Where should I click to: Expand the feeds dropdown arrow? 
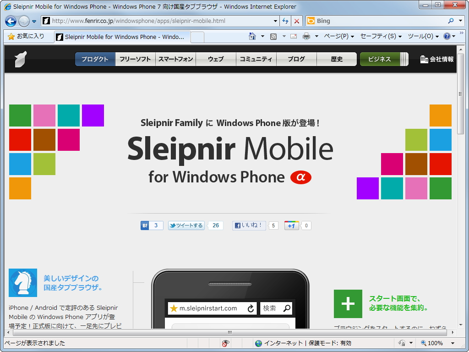click(284, 36)
